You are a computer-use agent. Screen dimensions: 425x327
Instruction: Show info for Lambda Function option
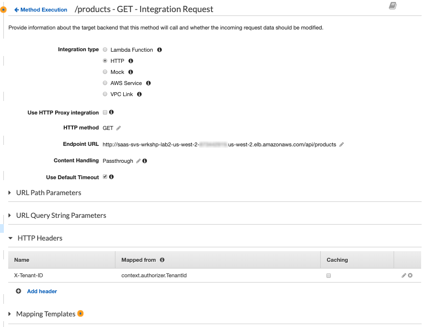pos(159,50)
